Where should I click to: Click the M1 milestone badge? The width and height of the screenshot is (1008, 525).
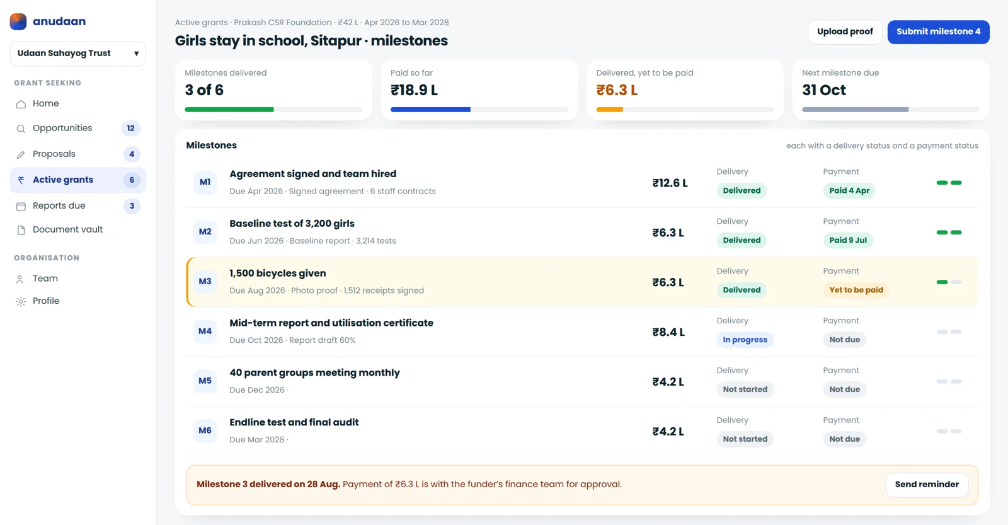205,182
